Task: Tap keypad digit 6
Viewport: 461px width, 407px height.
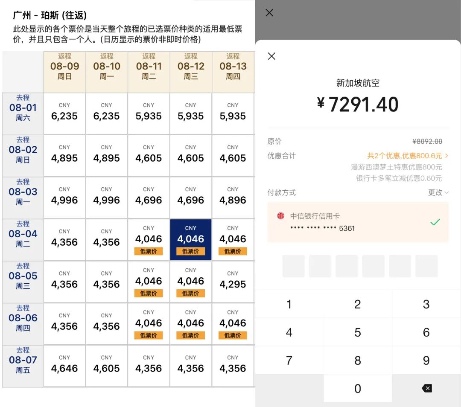Action: [x=426, y=332]
